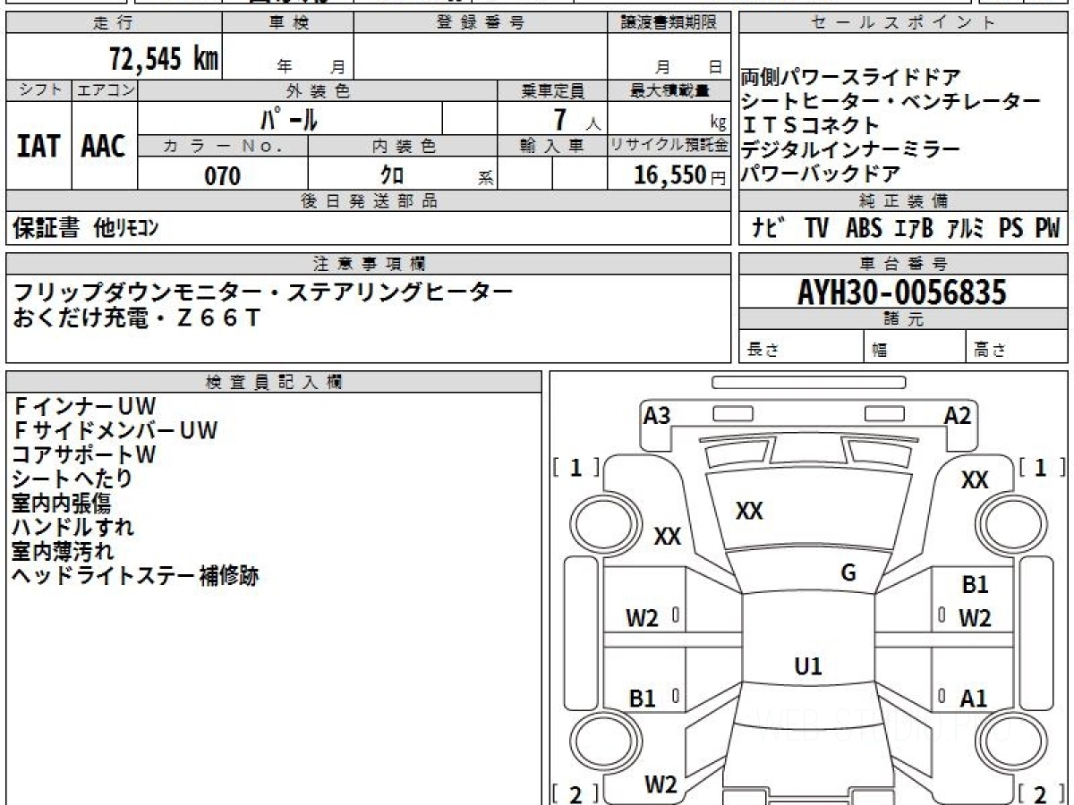This screenshot has width=1074, height=805.
Task: Click the XX mark on the hood
Action: 749,511
